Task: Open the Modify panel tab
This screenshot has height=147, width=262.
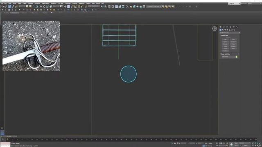Action: 224,27
